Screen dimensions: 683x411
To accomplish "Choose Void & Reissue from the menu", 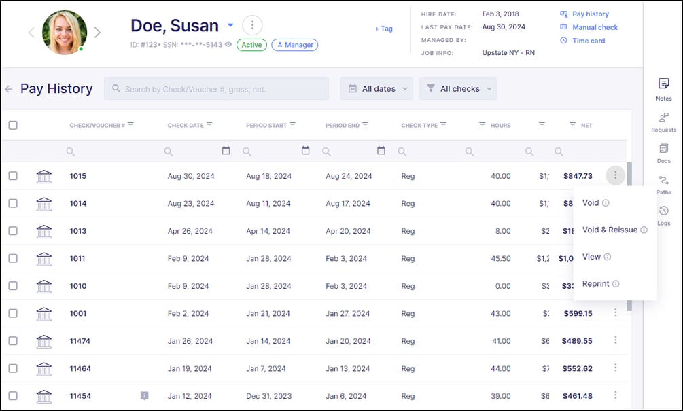I will click(610, 230).
